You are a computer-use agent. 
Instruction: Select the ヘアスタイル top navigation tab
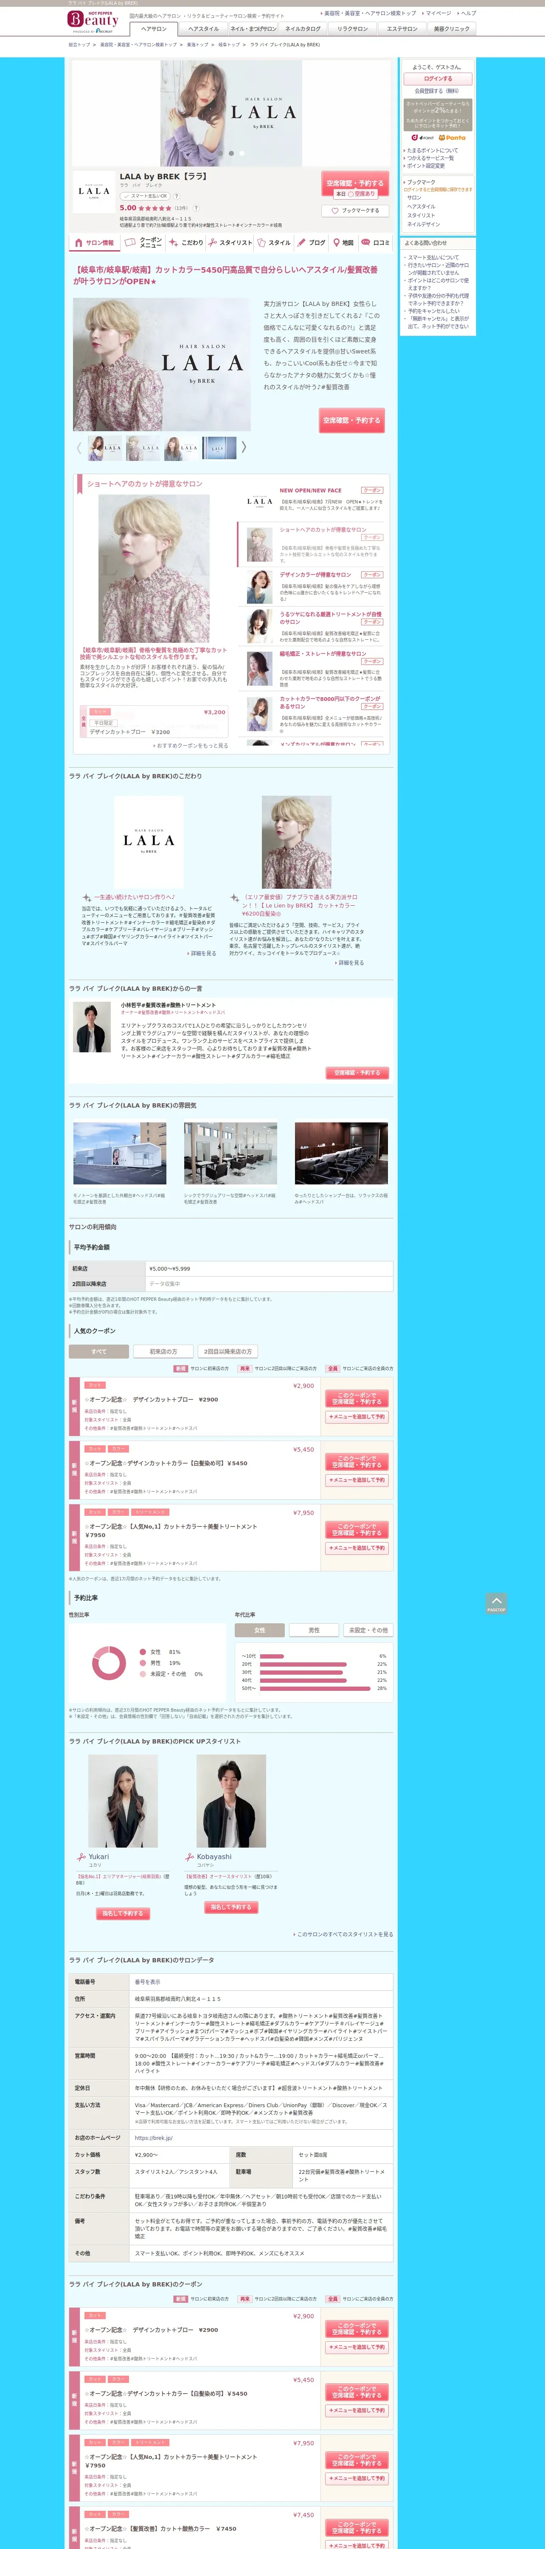pyautogui.click(x=203, y=29)
